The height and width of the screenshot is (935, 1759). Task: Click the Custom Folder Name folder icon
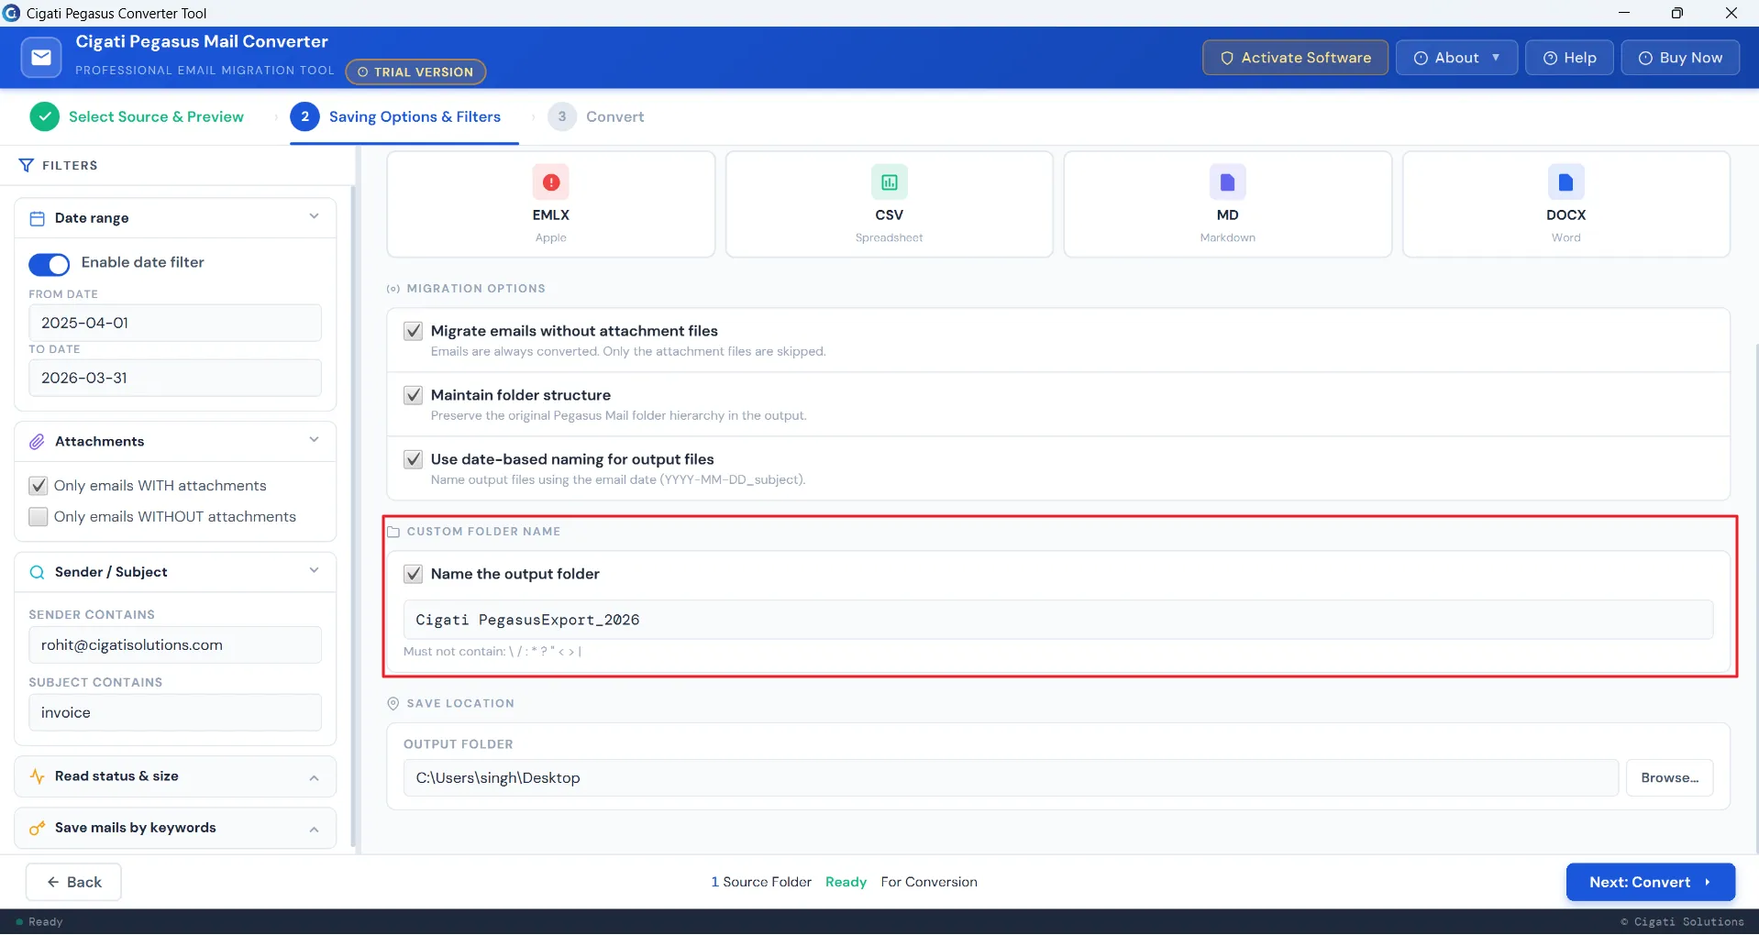pyautogui.click(x=393, y=532)
